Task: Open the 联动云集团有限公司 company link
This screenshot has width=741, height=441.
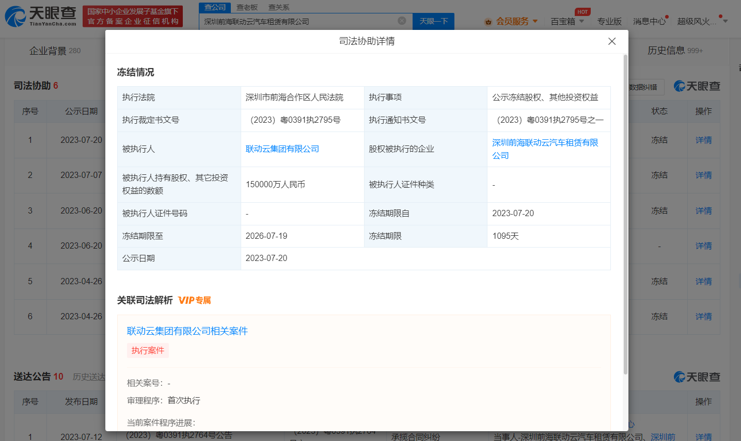Action: pyautogui.click(x=282, y=149)
